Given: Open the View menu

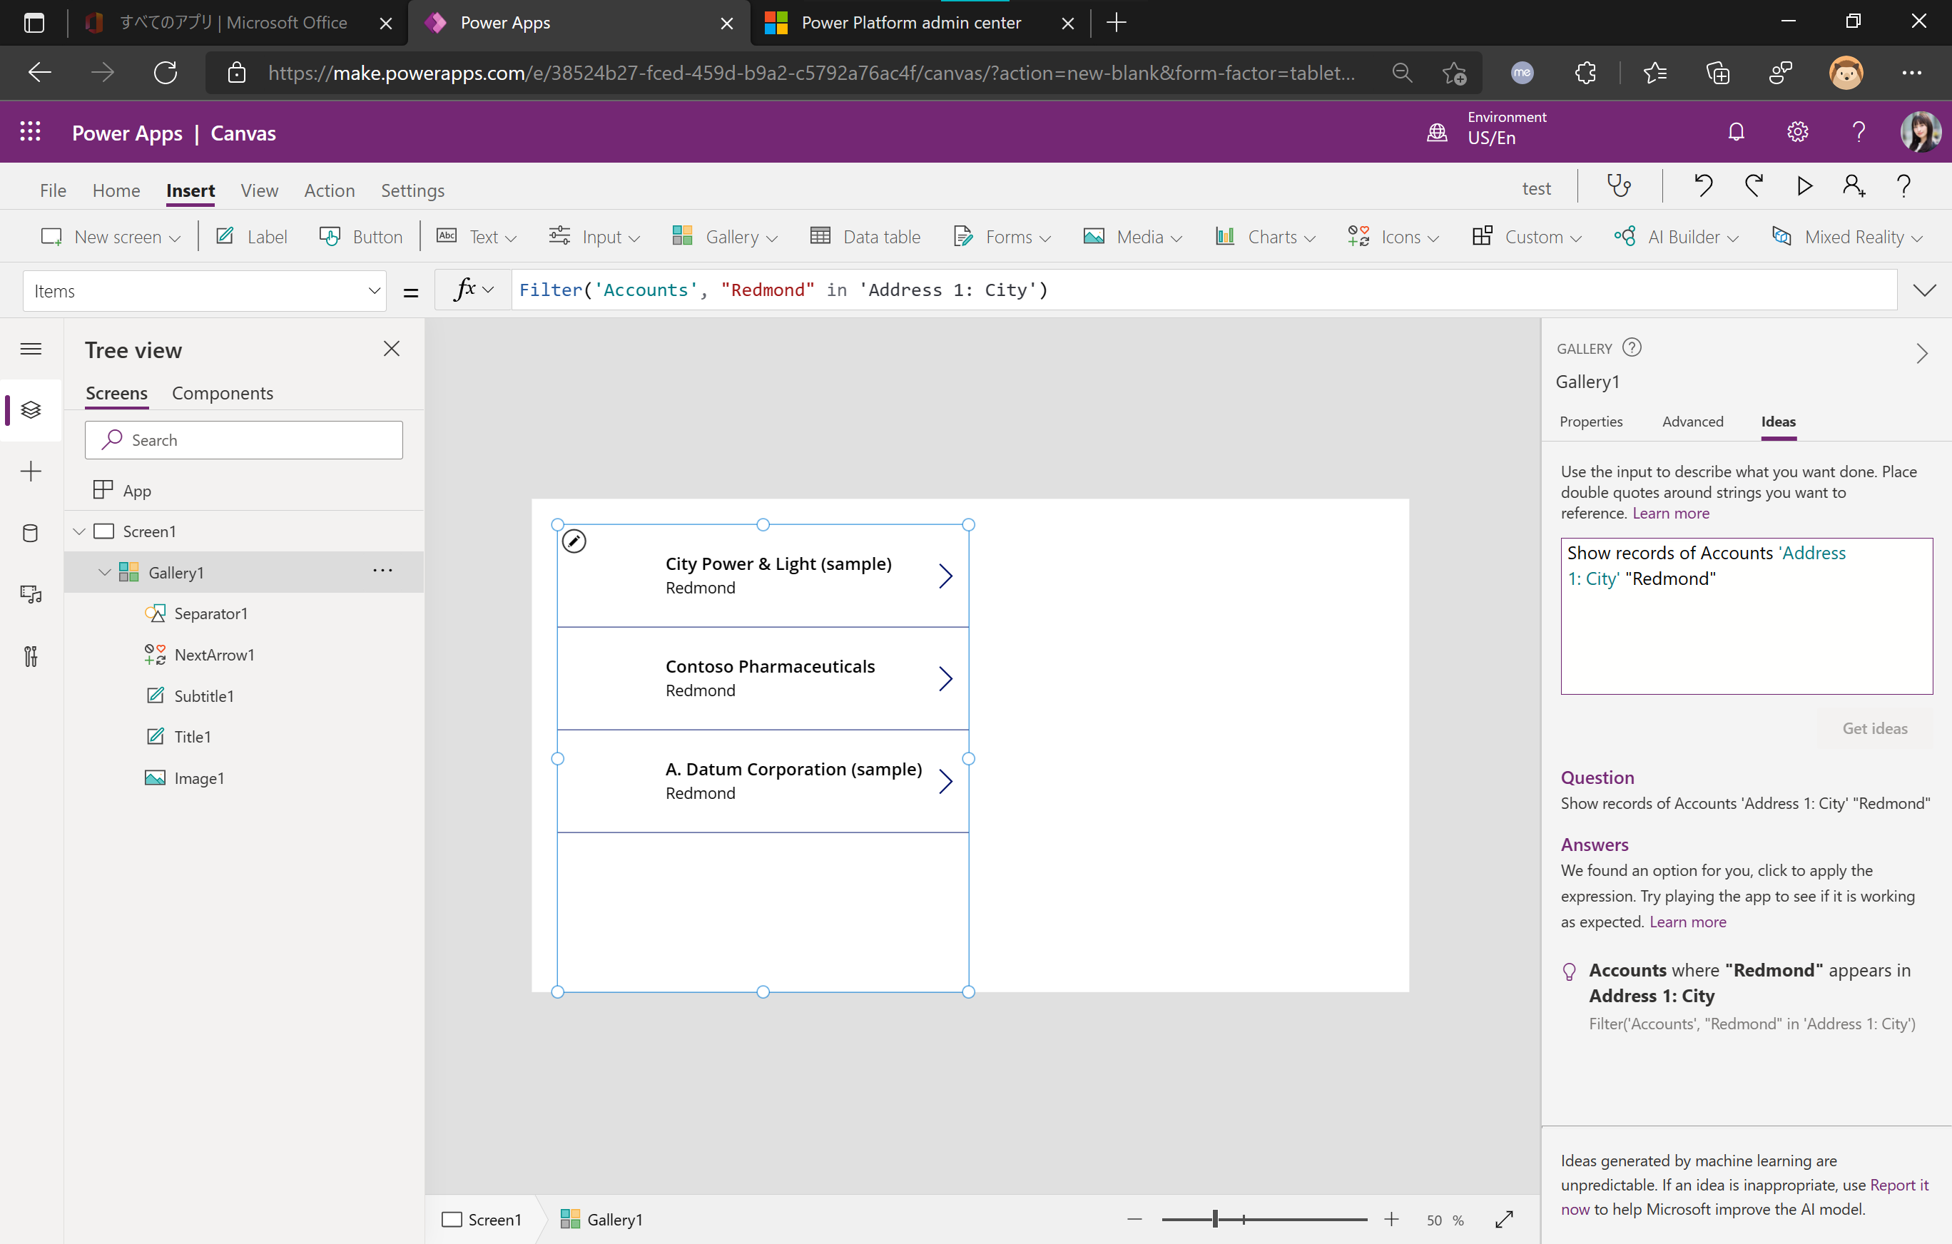Looking at the screenshot, I should pyautogui.click(x=258, y=190).
